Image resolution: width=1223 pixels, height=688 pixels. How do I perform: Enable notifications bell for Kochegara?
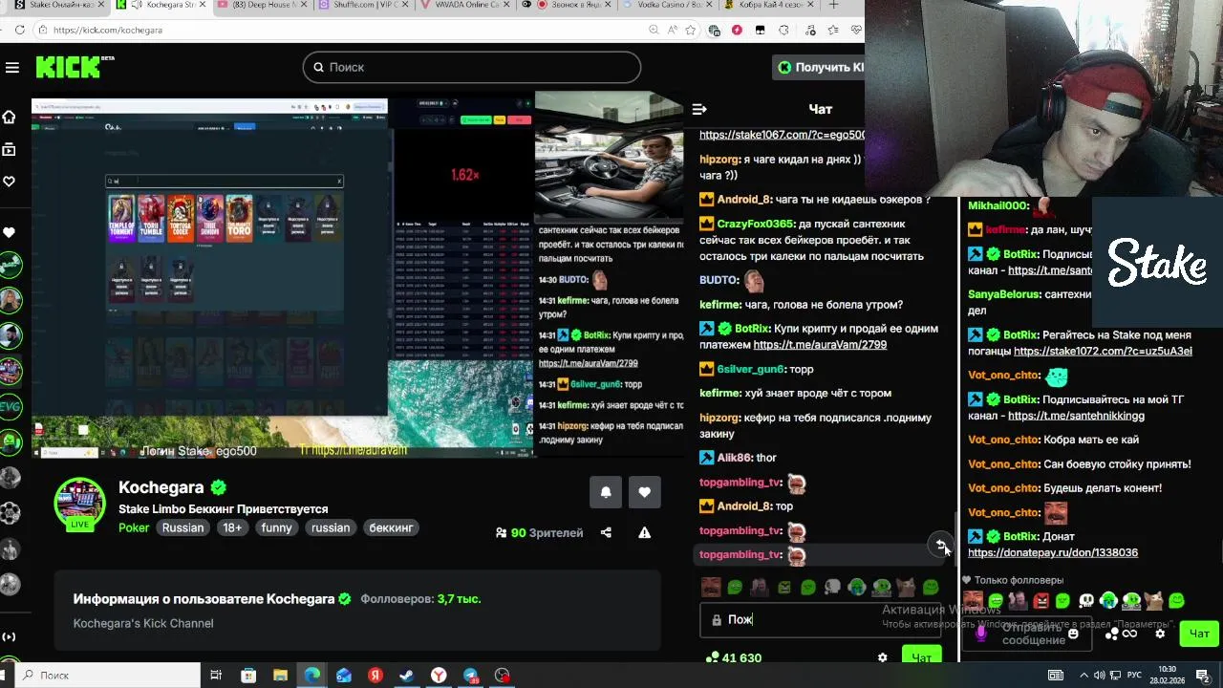[x=606, y=492]
